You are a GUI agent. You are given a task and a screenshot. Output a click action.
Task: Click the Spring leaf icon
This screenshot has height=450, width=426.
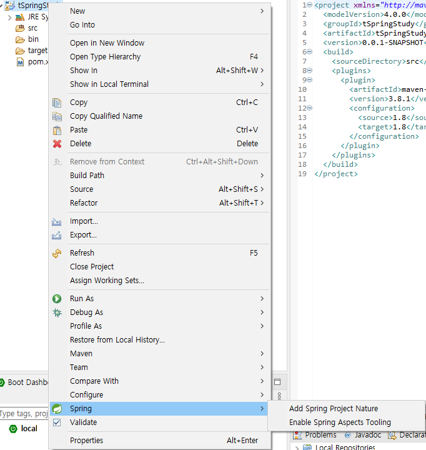(x=57, y=409)
